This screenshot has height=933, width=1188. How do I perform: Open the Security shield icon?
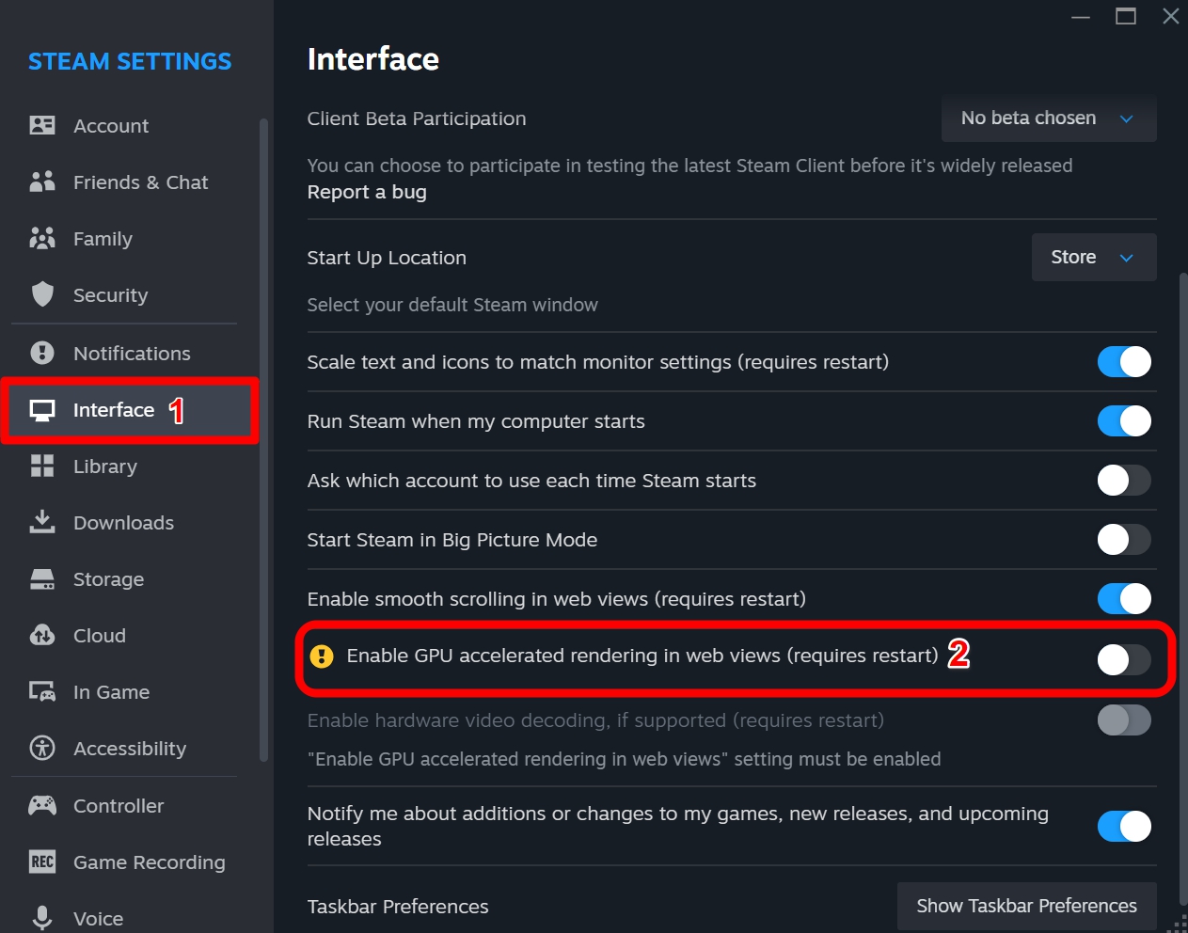pos(42,294)
